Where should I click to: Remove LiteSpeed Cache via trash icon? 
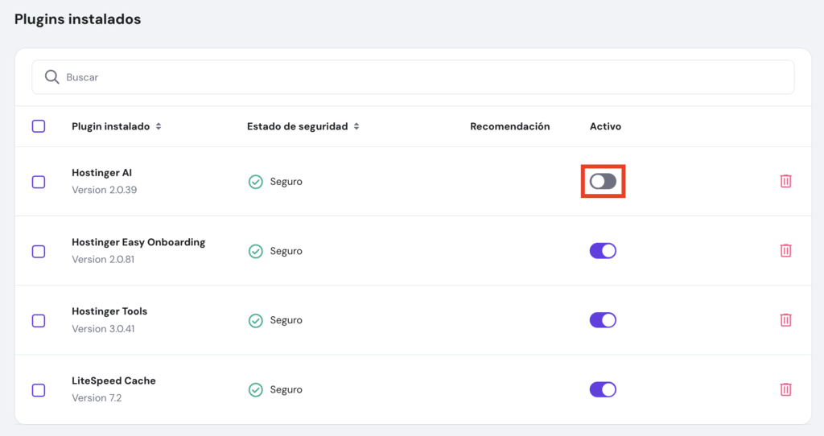pos(786,389)
